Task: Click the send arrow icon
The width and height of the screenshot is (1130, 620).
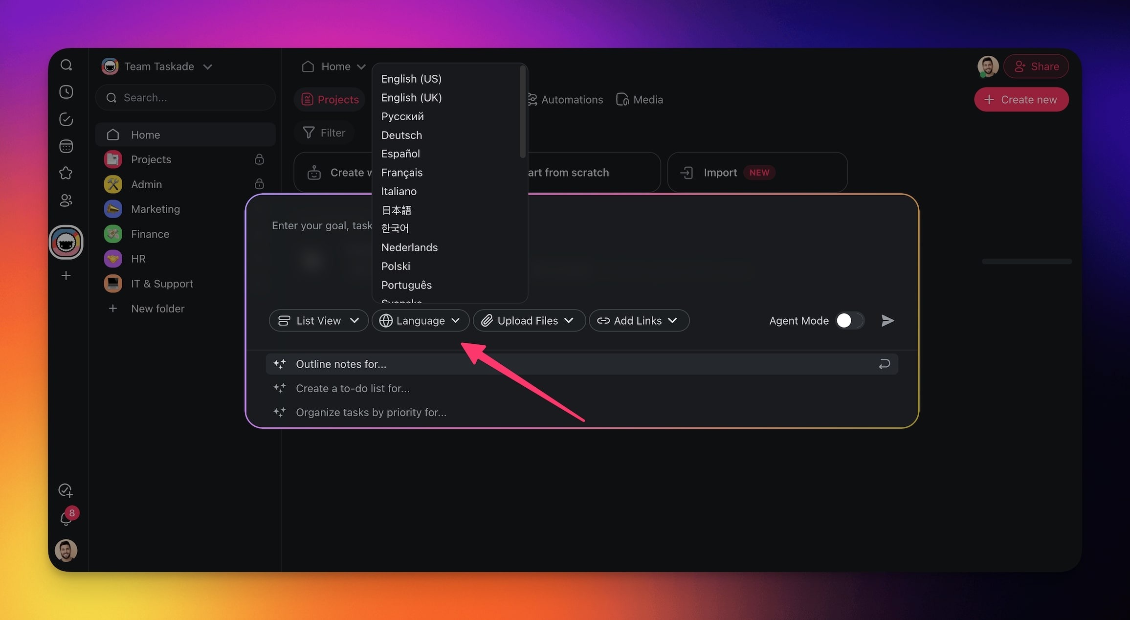Action: (x=887, y=321)
